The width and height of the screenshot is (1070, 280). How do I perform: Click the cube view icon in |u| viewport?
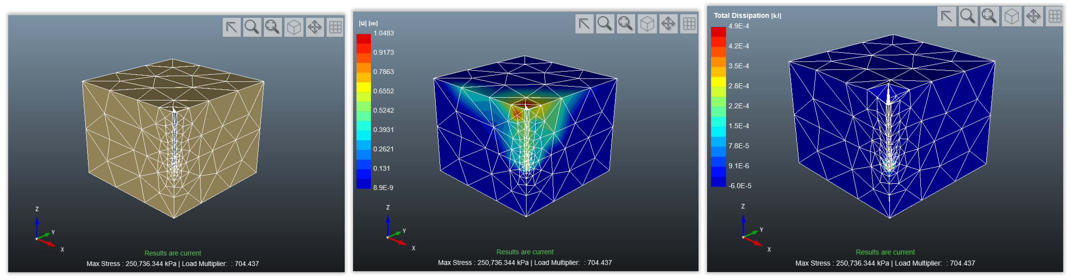coord(647,24)
